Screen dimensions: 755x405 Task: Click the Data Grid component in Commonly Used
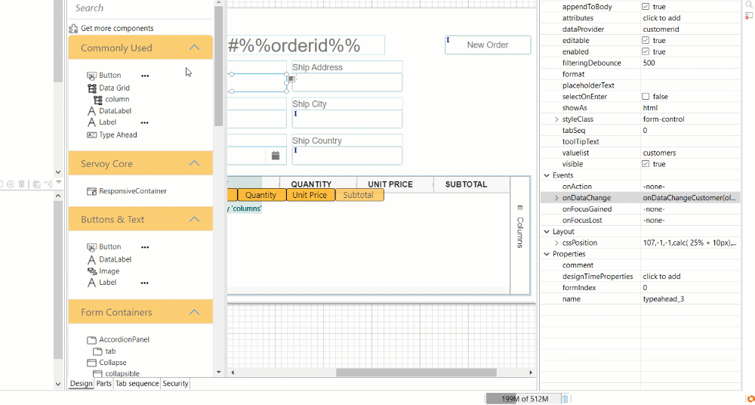tap(113, 88)
